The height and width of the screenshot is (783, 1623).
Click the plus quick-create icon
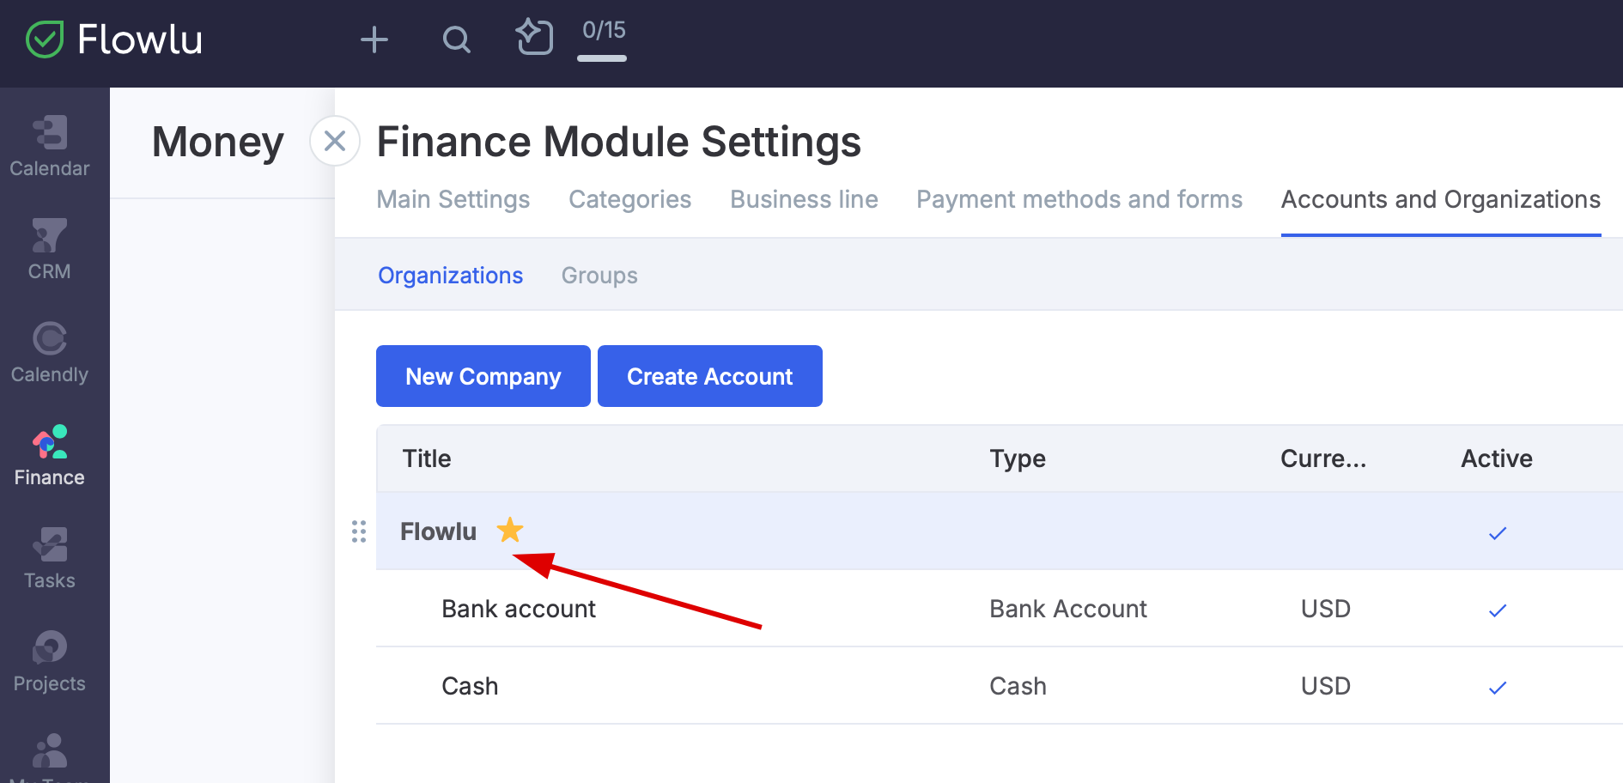(374, 39)
